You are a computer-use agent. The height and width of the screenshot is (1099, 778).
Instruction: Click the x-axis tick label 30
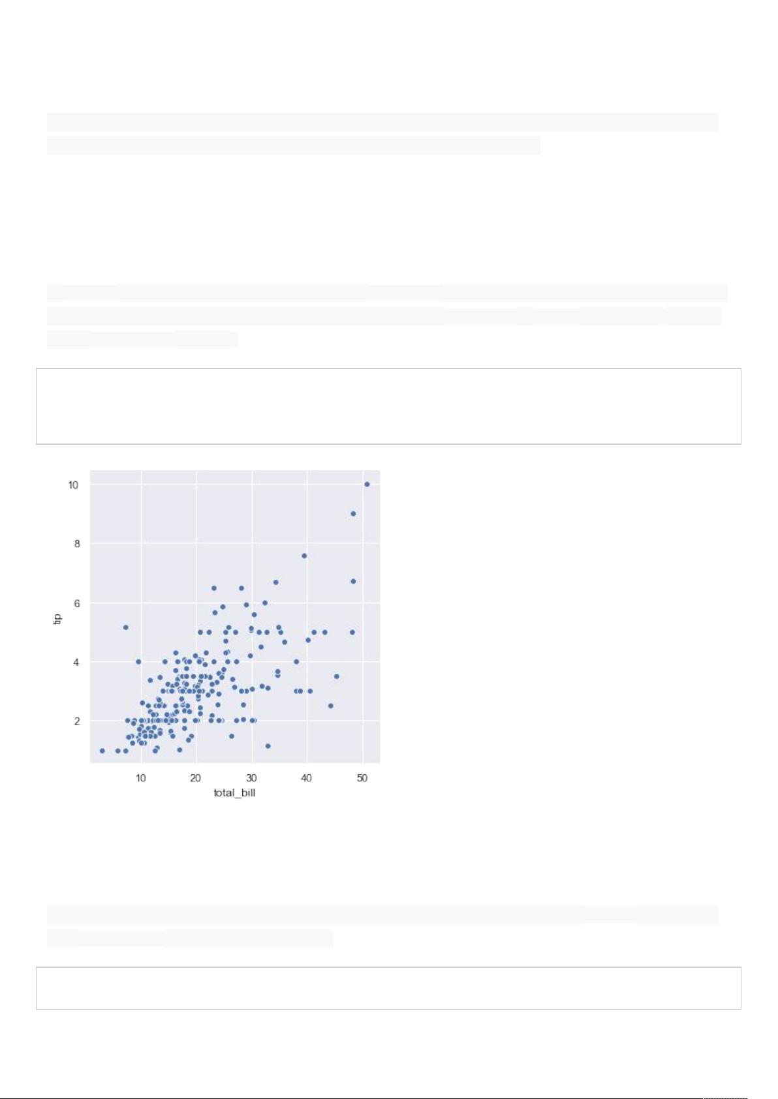point(251,778)
